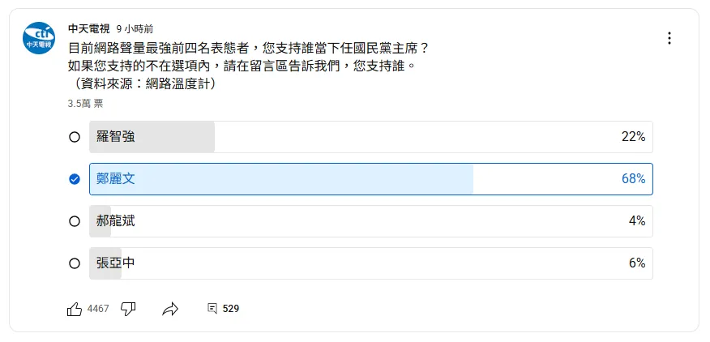Like the poll with thumbs-up icon
The image size is (710, 342).
tap(75, 309)
